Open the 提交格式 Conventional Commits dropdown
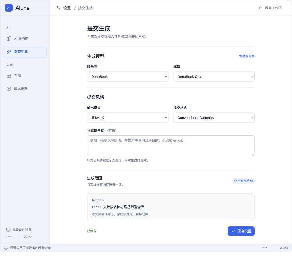Viewport: 292px width, 265px height. (214, 118)
